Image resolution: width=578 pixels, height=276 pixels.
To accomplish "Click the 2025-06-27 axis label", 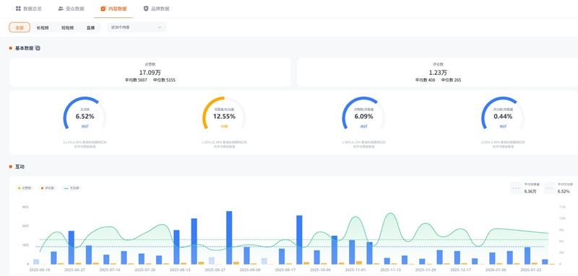I will [x=74, y=270].
